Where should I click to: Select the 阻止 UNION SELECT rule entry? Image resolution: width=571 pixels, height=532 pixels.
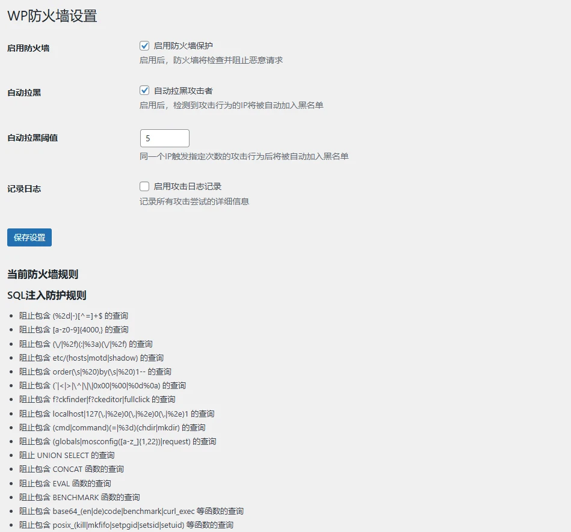pos(67,456)
